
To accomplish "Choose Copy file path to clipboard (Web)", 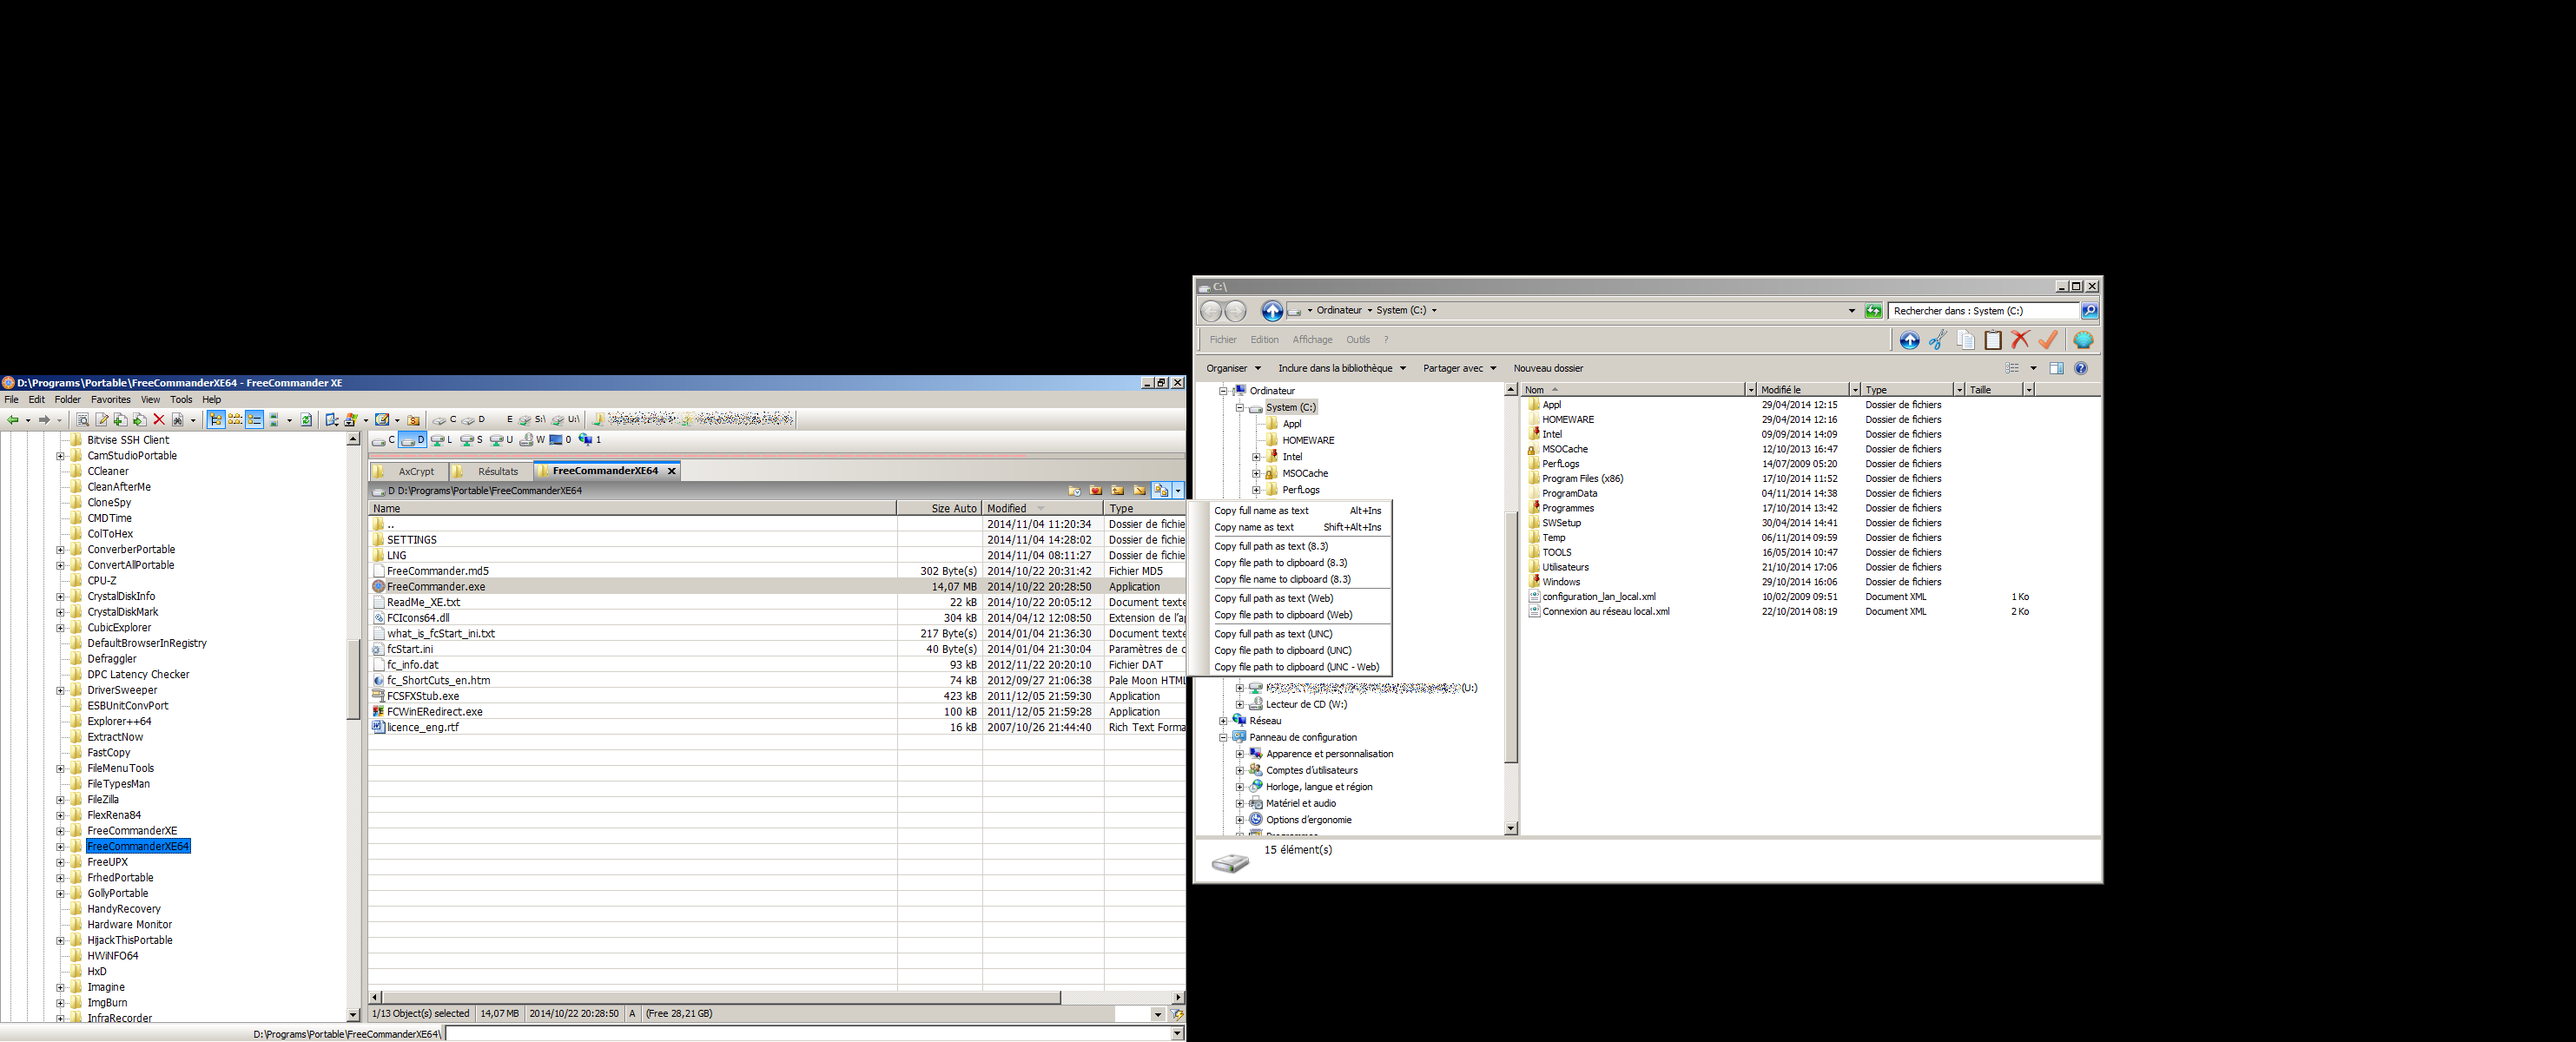I will click(x=1297, y=615).
